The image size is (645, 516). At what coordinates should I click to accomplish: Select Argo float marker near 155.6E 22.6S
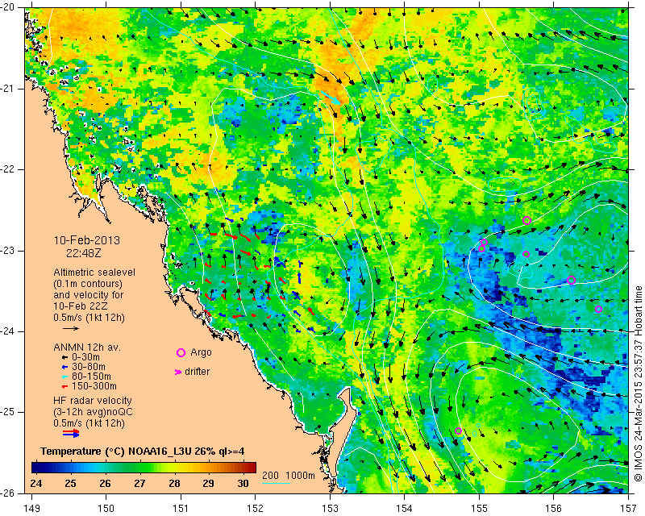526,220
